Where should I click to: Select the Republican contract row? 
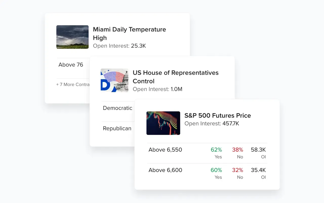click(117, 128)
